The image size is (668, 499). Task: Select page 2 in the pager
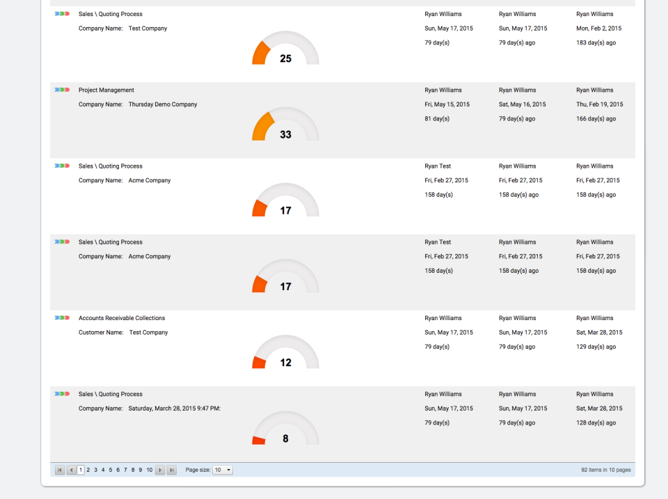(88, 470)
